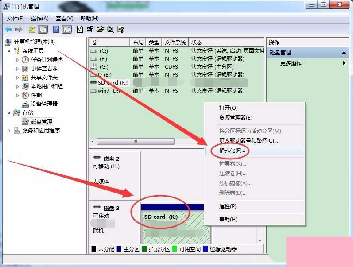Open the Action (操作) menu
Image resolution: width=353 pixels, height=267 pixels.
coord(39,19)
